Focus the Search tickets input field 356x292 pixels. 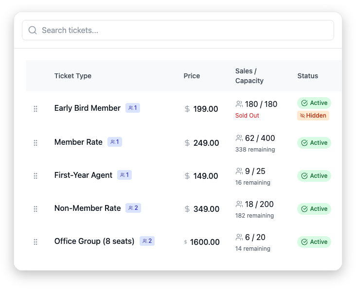point(178,30)
